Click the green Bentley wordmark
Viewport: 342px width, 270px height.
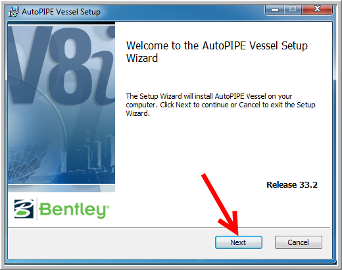(74, 209)
